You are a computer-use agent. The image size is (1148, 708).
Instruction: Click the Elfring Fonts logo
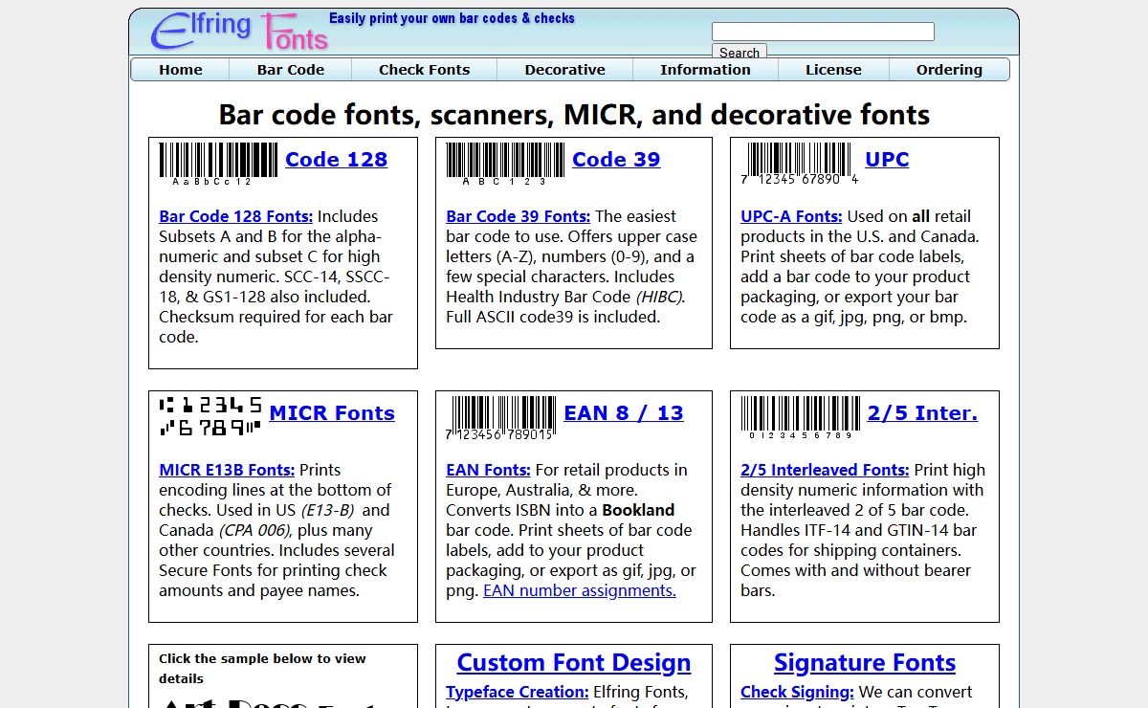point(239,31)
